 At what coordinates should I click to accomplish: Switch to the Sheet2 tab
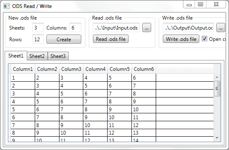37,56
